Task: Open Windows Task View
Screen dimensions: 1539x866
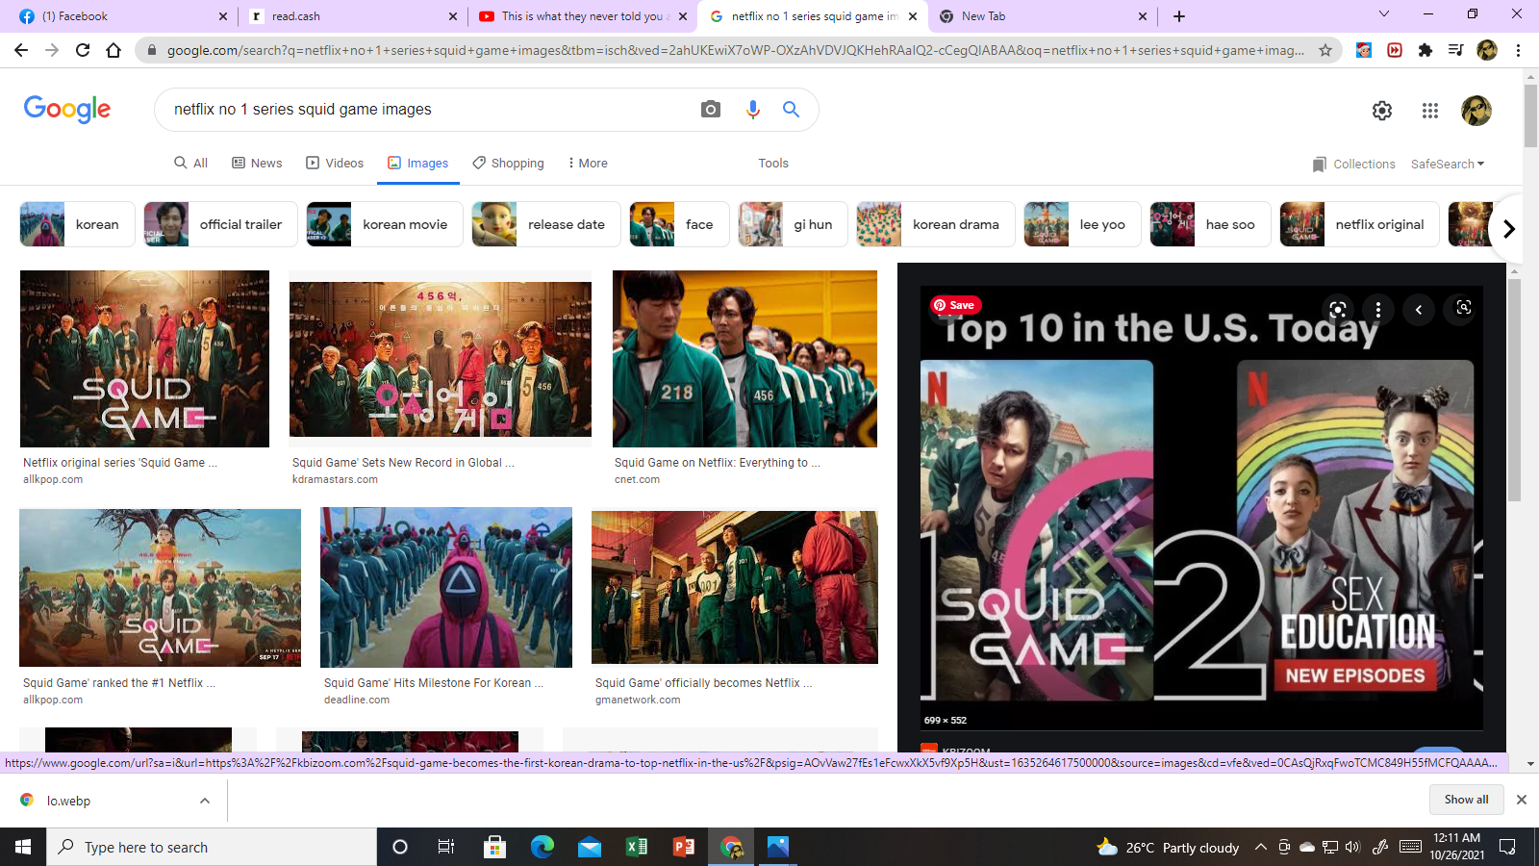Action: [x=446, y=847]
